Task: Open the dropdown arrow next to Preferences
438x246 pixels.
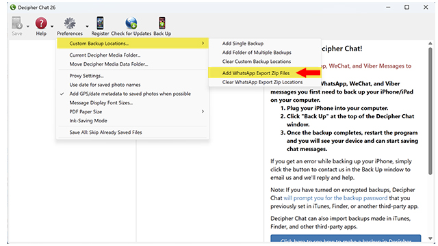Action: pos(87,27)
